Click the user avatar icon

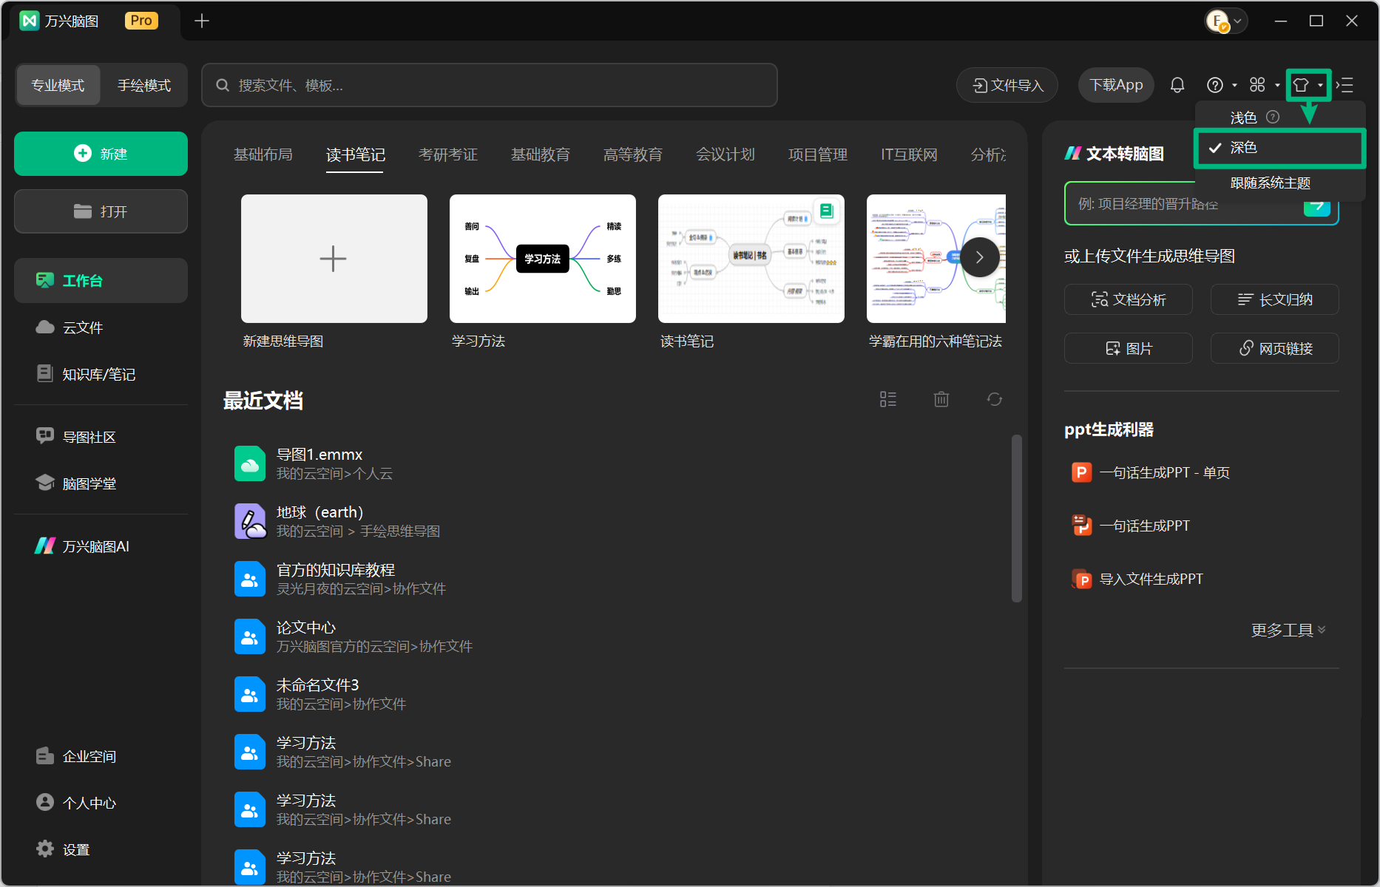point(1217,21)
